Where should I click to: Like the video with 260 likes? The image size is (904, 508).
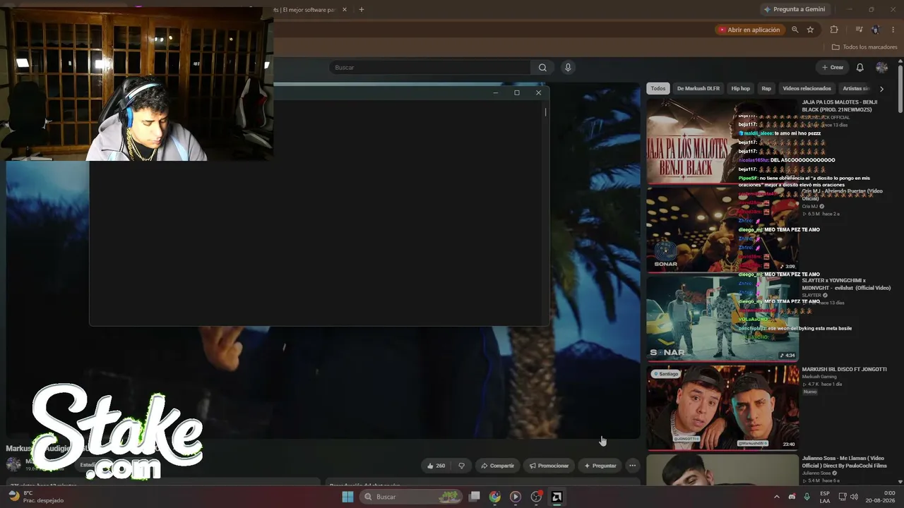(x=436, y=466)
